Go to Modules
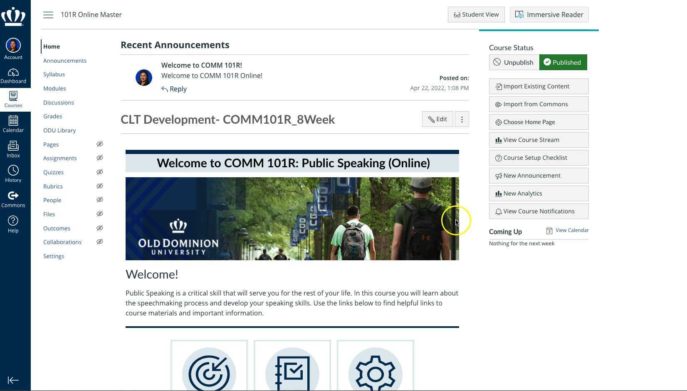The height and width of the screenshot is (391, 687). [54, 88]
